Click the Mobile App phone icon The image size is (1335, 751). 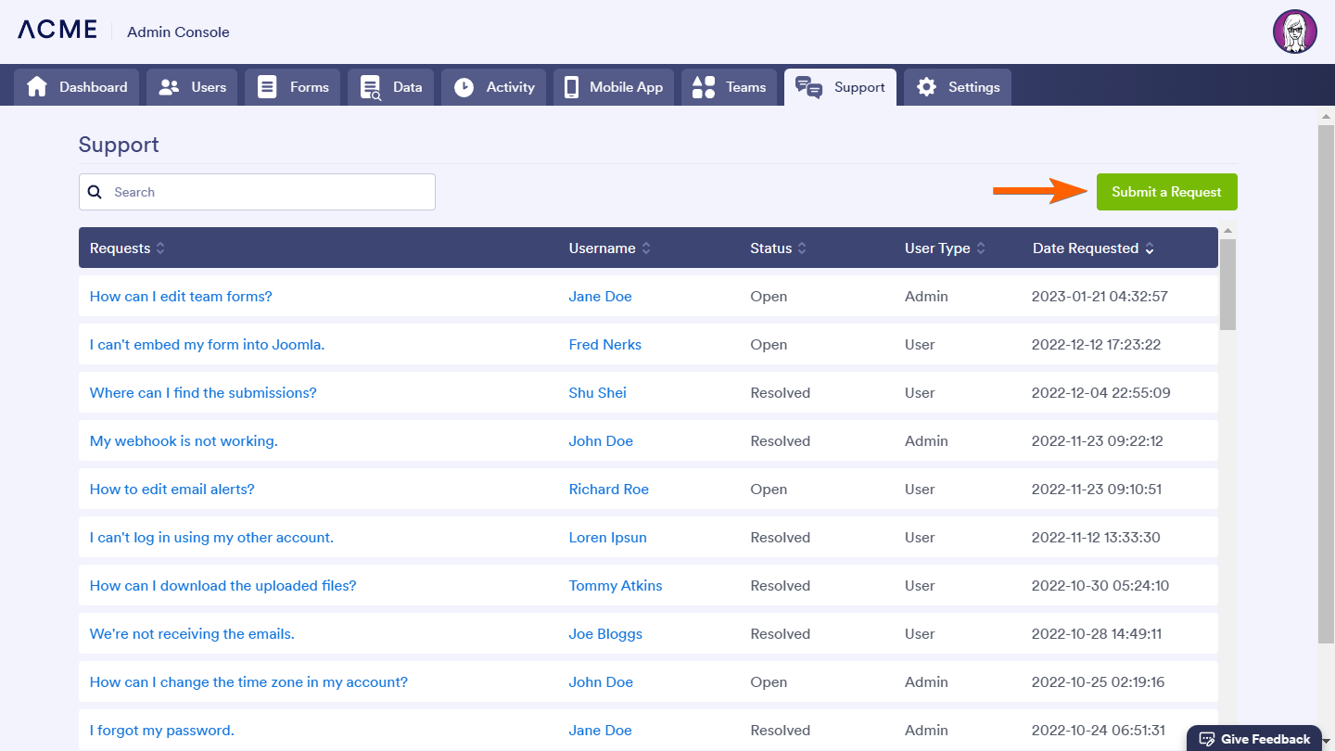tap(571, 87)
